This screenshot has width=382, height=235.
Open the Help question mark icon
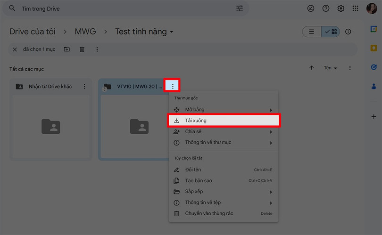(x=325, y=8)
